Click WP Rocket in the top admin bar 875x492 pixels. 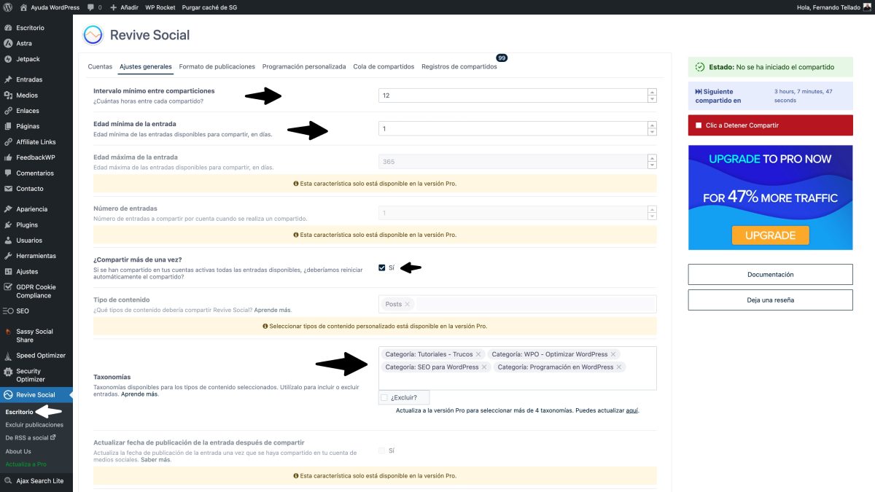162,7
